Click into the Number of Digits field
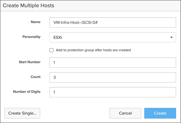The width and height of the screenshot is (181, 123). 113,92
